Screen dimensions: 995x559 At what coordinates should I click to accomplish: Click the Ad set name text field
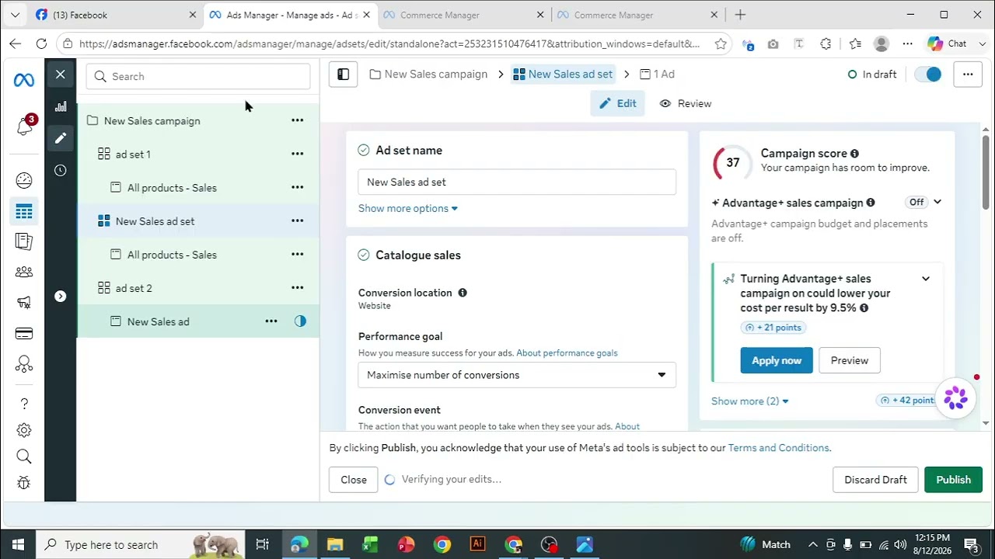click(517, 182)
